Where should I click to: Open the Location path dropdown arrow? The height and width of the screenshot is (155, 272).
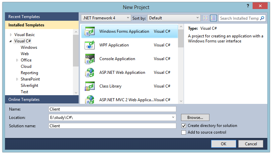tap(173, 117)
